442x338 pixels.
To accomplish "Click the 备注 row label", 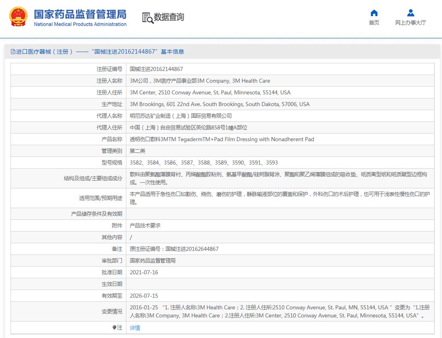I will [117, 249].
